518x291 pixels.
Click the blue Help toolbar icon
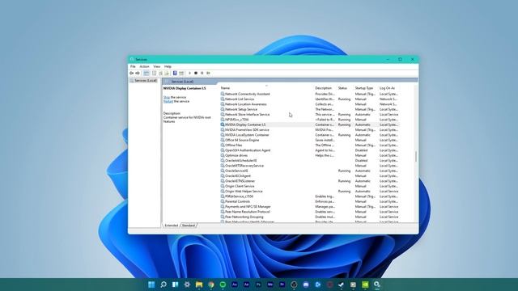[x=175, y=73]
